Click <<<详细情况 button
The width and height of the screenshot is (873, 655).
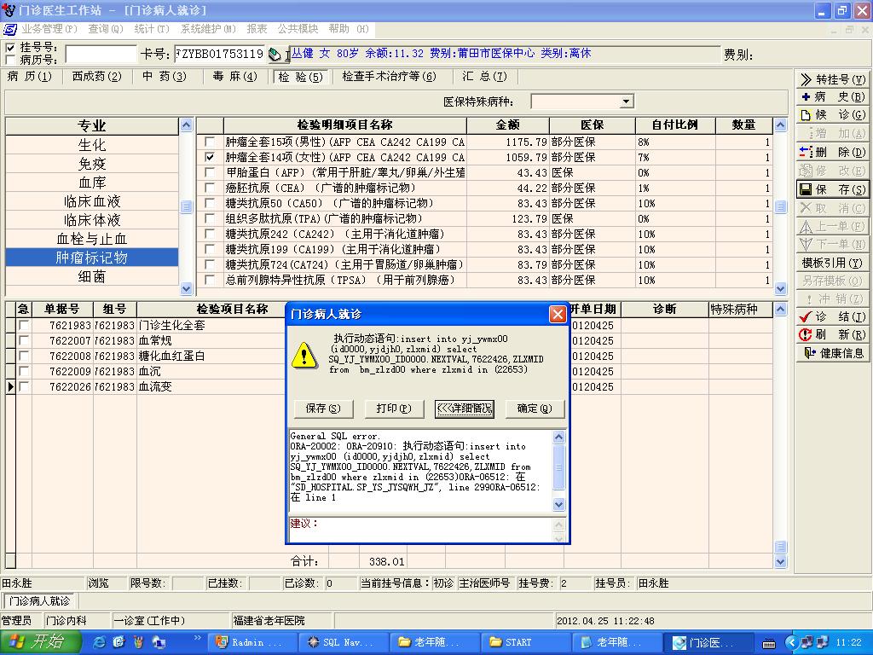point(465,409)
